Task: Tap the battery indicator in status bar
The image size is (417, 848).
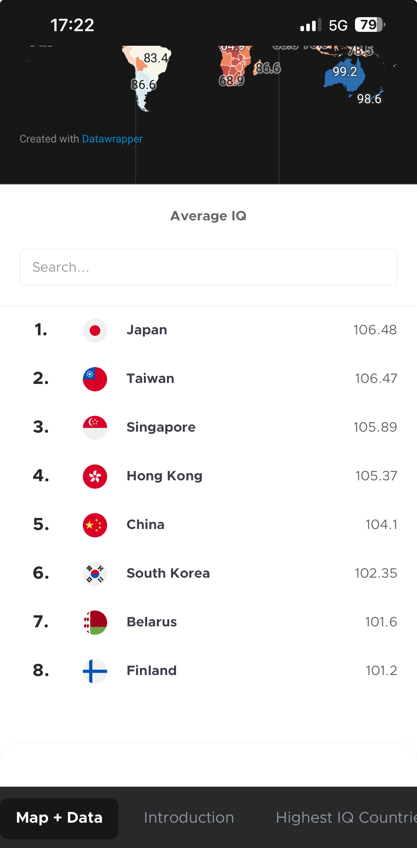Action: point(370,25)
